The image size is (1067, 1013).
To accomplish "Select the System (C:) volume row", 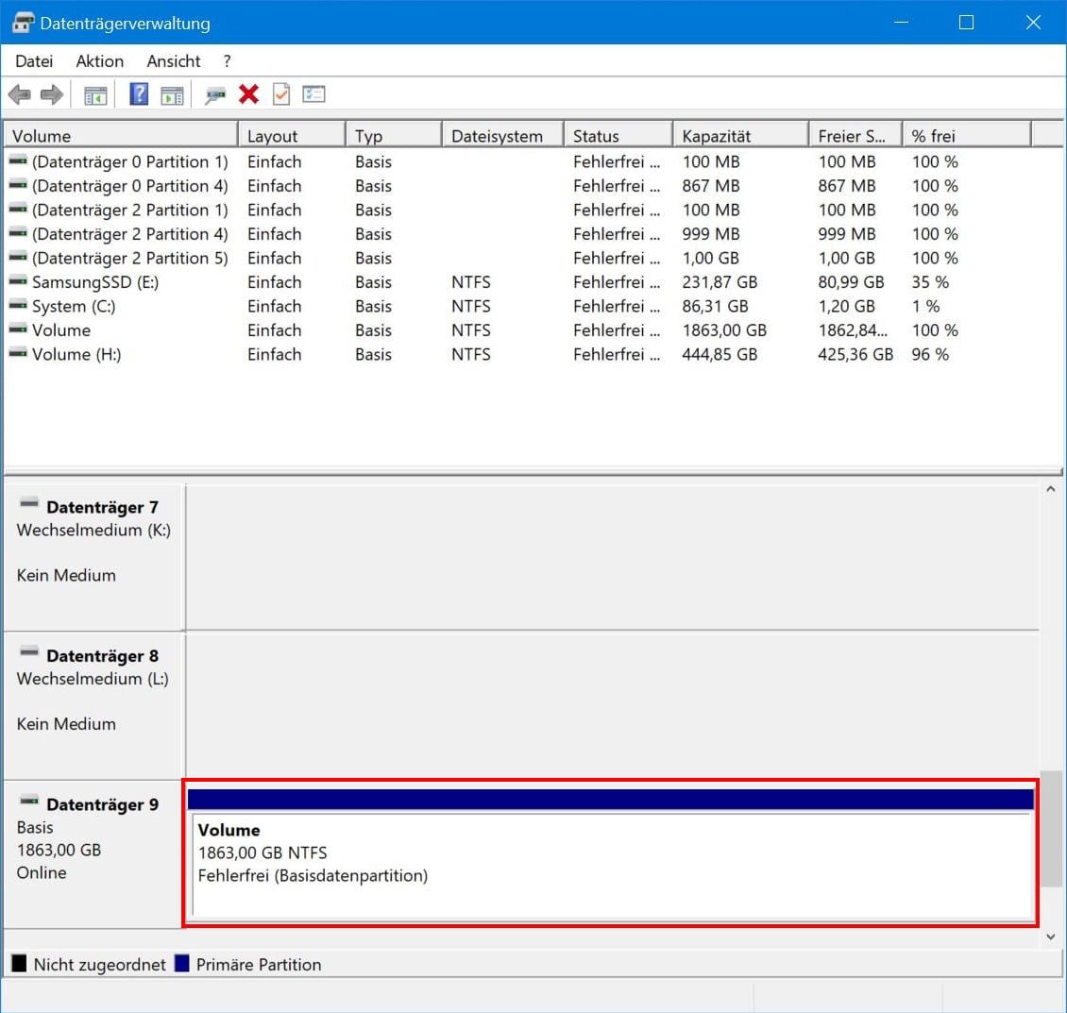I will click(x=74, y=307).
